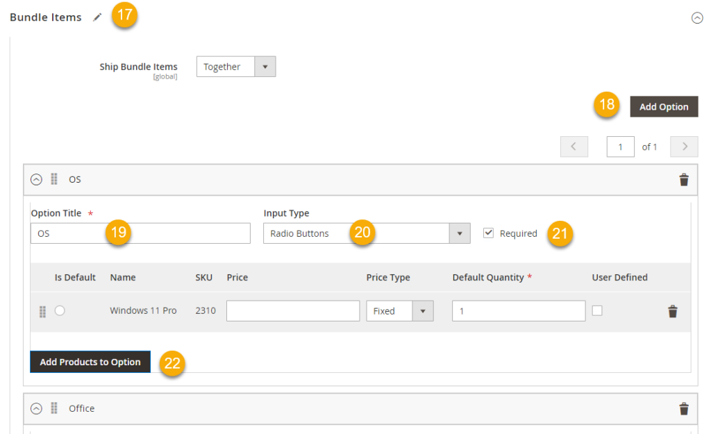The width and height of the screenshot is (711, 434).
Task: Open the Price Type Fixed dropdown
Action: coord(400,311)
